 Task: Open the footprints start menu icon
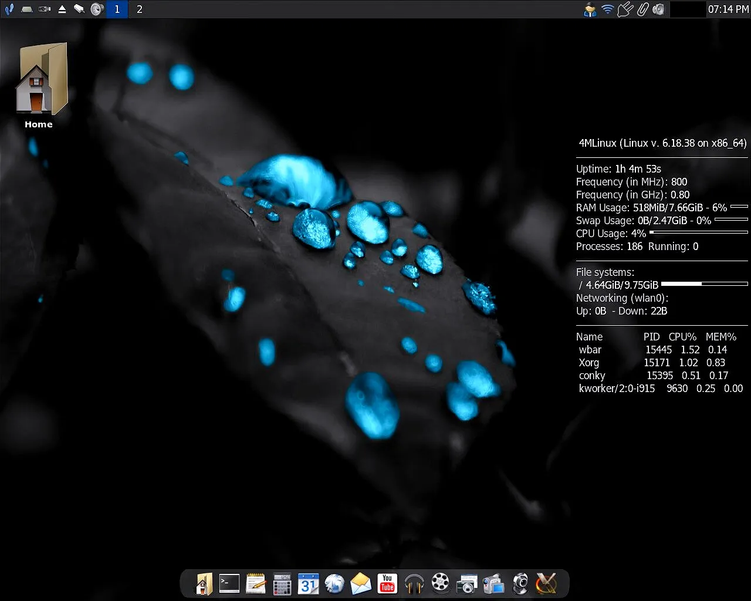pyautogui.click(x=9, y=9)
